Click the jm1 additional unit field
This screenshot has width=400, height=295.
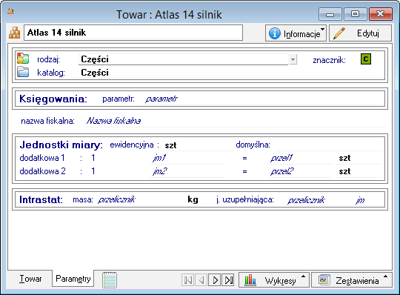pyautogui.click(x=187, y=158)
